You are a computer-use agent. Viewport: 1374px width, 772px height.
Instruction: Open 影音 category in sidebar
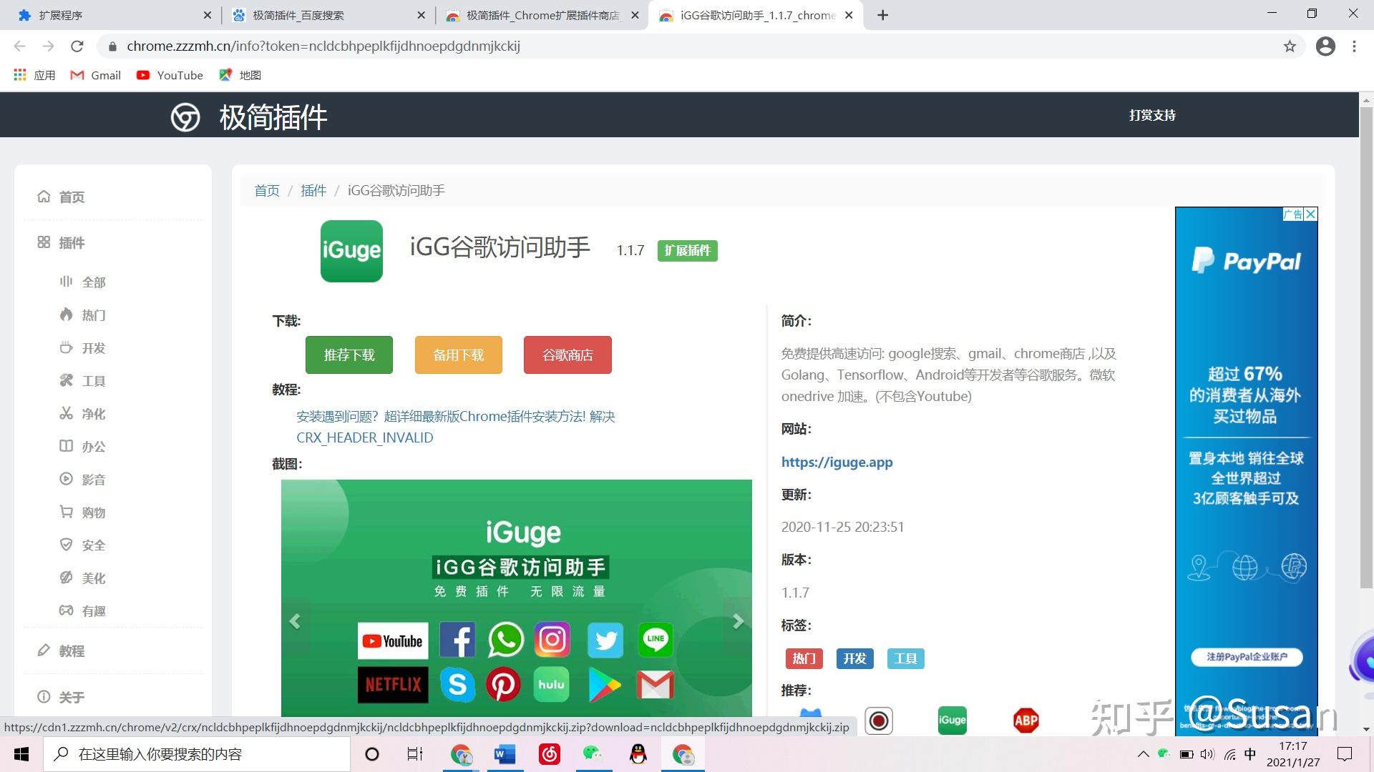pyautogui.click(x=82, y=480)
